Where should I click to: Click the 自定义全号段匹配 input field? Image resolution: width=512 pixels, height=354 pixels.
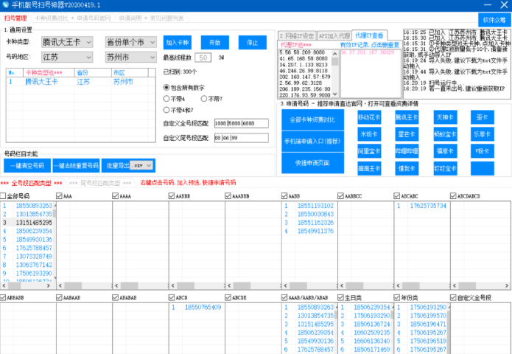(242, 123)
